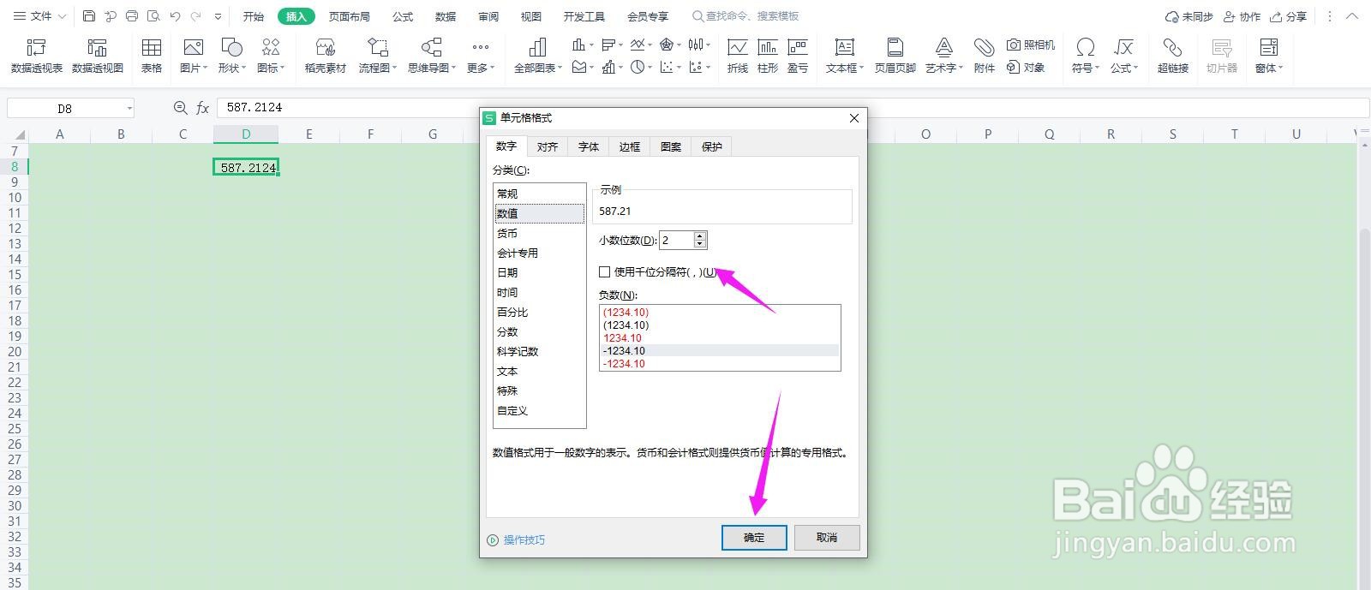Click the formula bar showing 587.2124
Screen dimensions: 1371x590
793,108
